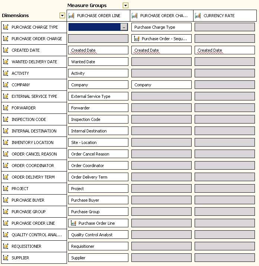Click the PROJECT dimension icon

(6, 189)
